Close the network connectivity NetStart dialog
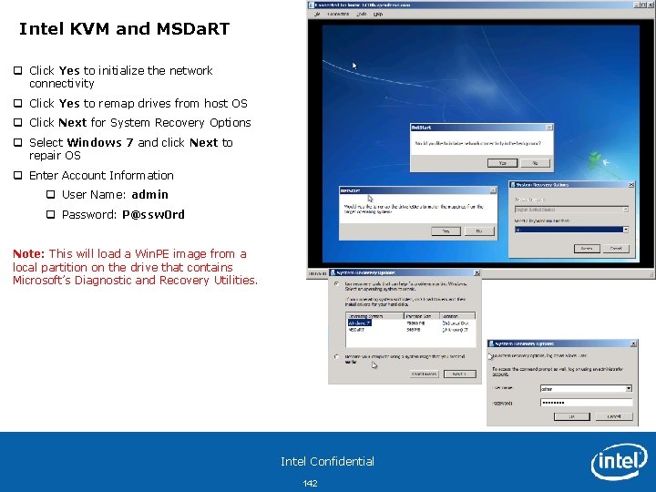This screenshot has height=492, width=656. click(549, 128)
